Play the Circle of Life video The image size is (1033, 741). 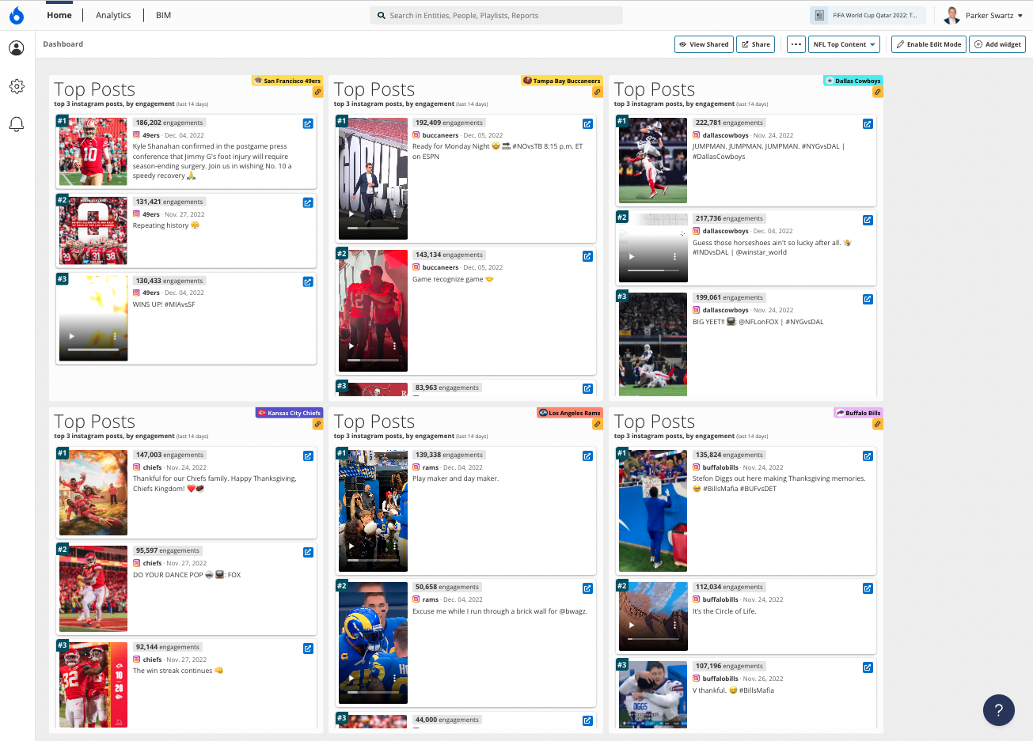click(632, 625)
